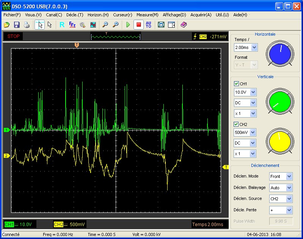Screen dimensions: 303x239
Task: Toggle the side panel layout icon
Action: coord(171,25)
